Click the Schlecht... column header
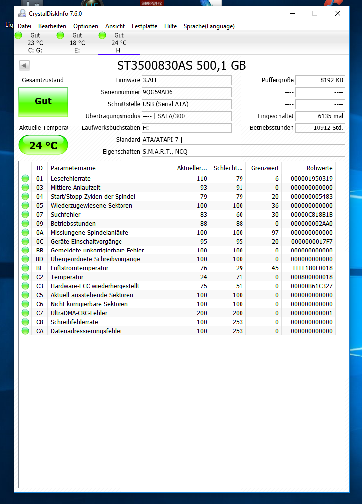The width and height of the screenshot is (362, 504). 228,168
